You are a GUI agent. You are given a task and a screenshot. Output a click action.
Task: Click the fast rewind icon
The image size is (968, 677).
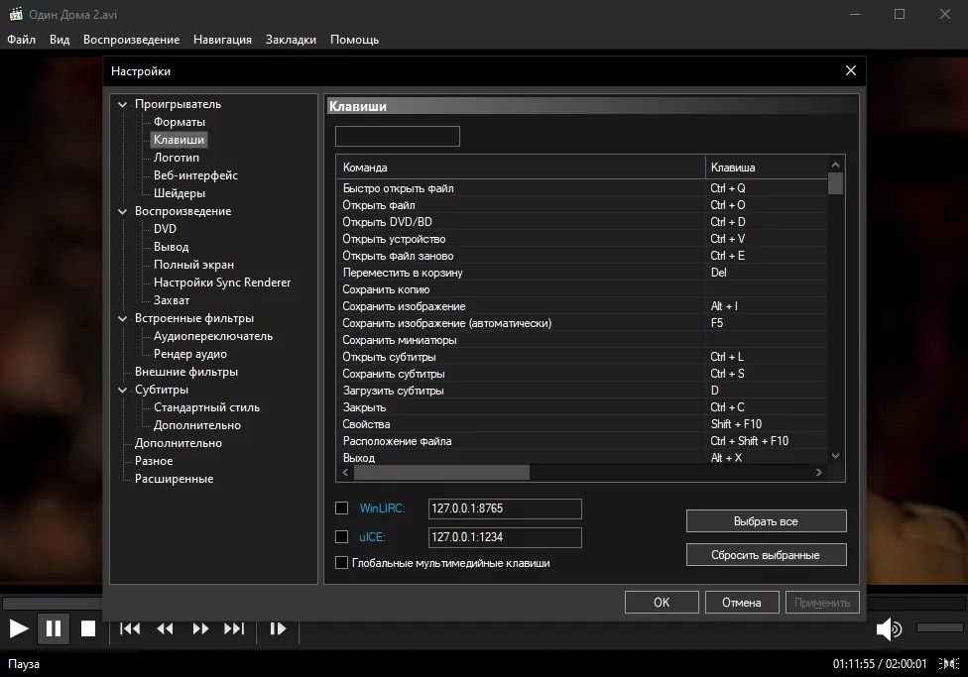click(x=165, y=627)
